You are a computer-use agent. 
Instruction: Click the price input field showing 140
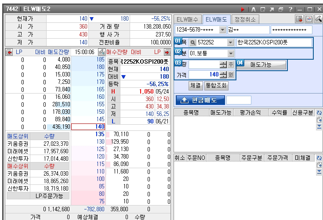click(204, 75)
